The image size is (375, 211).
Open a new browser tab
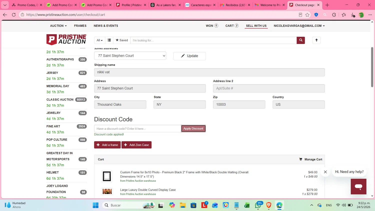[327, 5]
